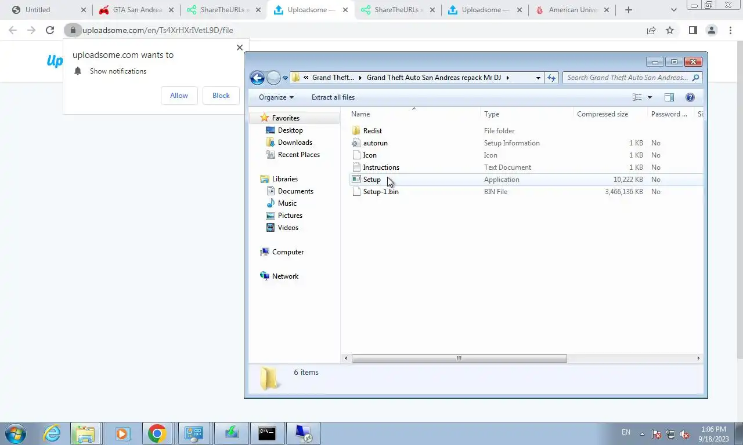Open Internet Explorer from taskbar
Screen dimensions: 743x445
(52, 433)
